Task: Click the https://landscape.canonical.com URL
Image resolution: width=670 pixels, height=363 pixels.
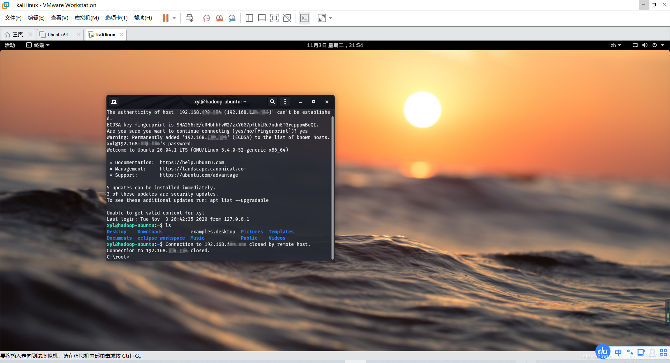Action: tap(203, 169)
